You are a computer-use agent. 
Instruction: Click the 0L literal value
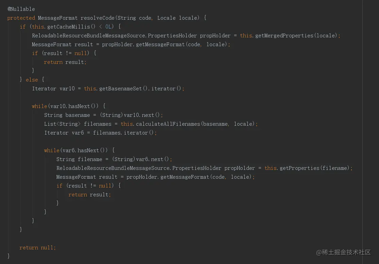point(108,27)
